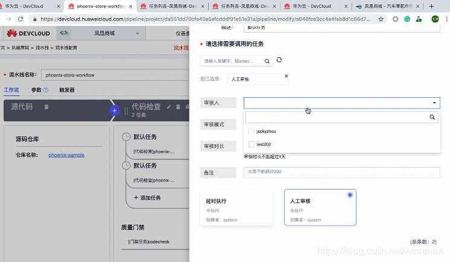Click the clock icon of first 默认任务
This screenshot has height=262, width=450.
[126, 137]
